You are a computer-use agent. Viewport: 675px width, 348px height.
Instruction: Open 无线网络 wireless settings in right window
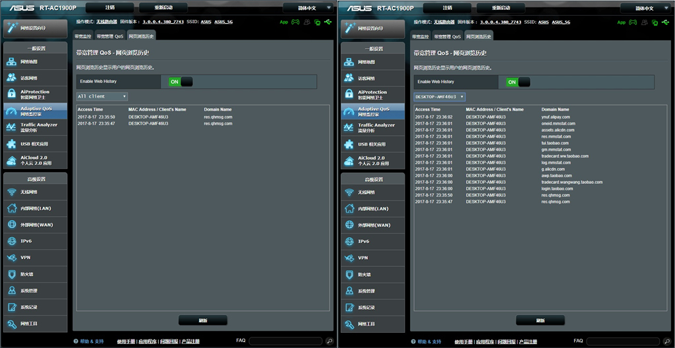(x=373, y=192)
